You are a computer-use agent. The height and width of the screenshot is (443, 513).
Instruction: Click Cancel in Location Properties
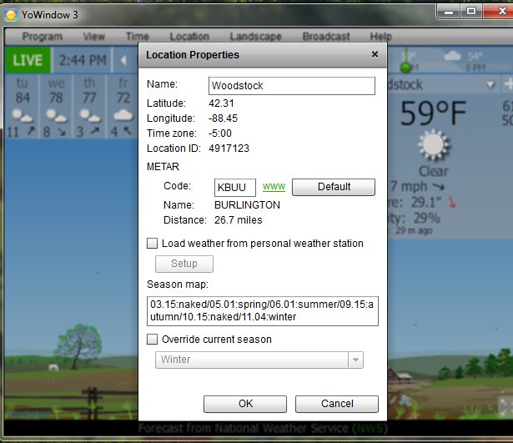(x=337, y=404)
